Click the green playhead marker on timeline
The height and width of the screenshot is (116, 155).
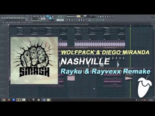coord(130,26)
